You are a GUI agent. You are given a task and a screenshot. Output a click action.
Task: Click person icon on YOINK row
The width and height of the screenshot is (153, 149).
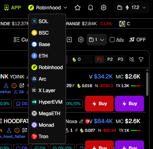coord(6,86)
